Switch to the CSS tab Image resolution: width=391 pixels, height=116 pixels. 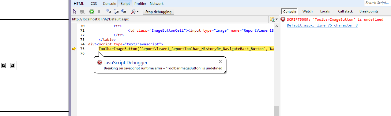tap(94, 4)
